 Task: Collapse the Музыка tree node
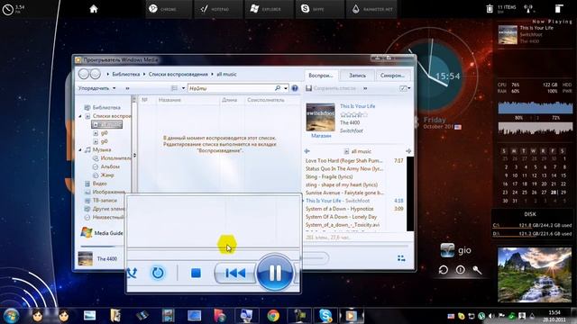pyautogui.click(x=80, y=150)
